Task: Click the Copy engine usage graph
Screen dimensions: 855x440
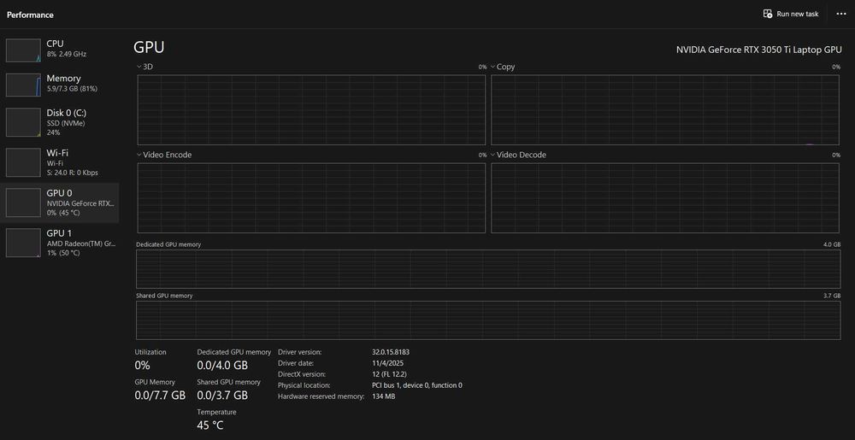Action: point(665,110)
